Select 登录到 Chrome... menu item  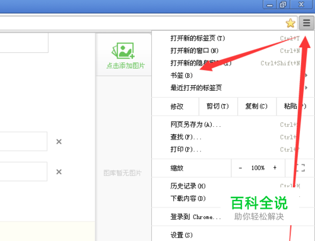(233, 217)
